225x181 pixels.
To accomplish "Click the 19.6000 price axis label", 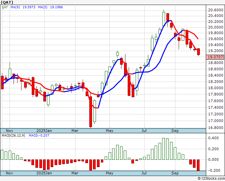I will [x=215, y=39].
